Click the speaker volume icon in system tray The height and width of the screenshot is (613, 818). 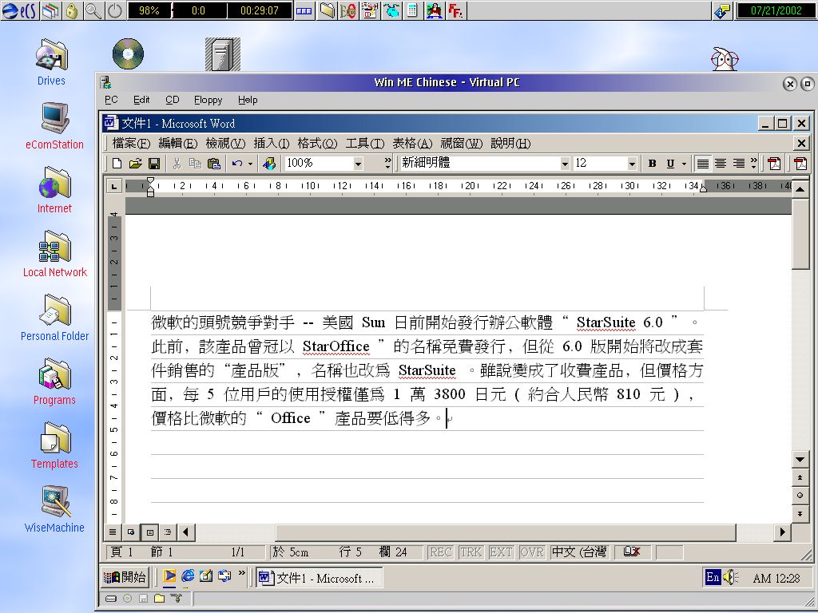731,577
